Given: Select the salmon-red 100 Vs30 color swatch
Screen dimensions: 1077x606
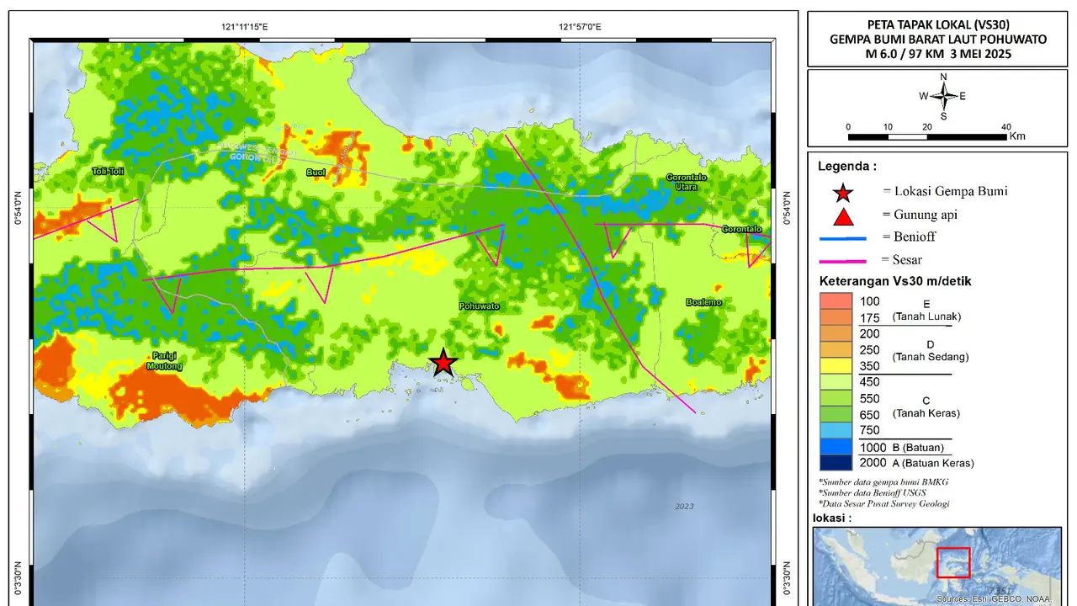Looking at the screenshot, I should pos(836,300).
